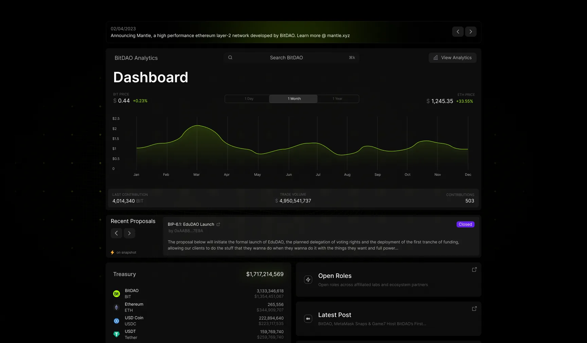
Task: Click the Closed status badge
Action: (465, 224)
